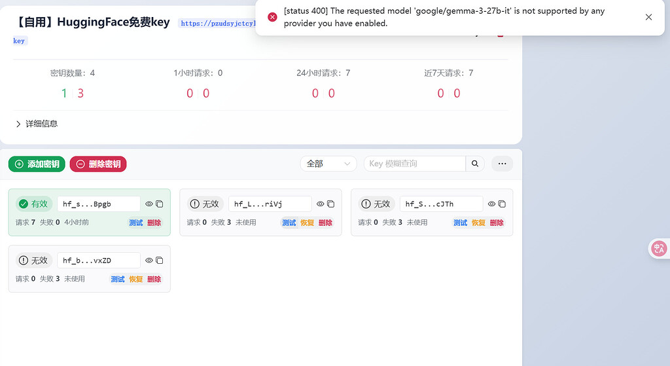Click the 4小时前 last-used text
This screenshot has width=670, height=366.
pyautogui.click(x=77, y=223)
